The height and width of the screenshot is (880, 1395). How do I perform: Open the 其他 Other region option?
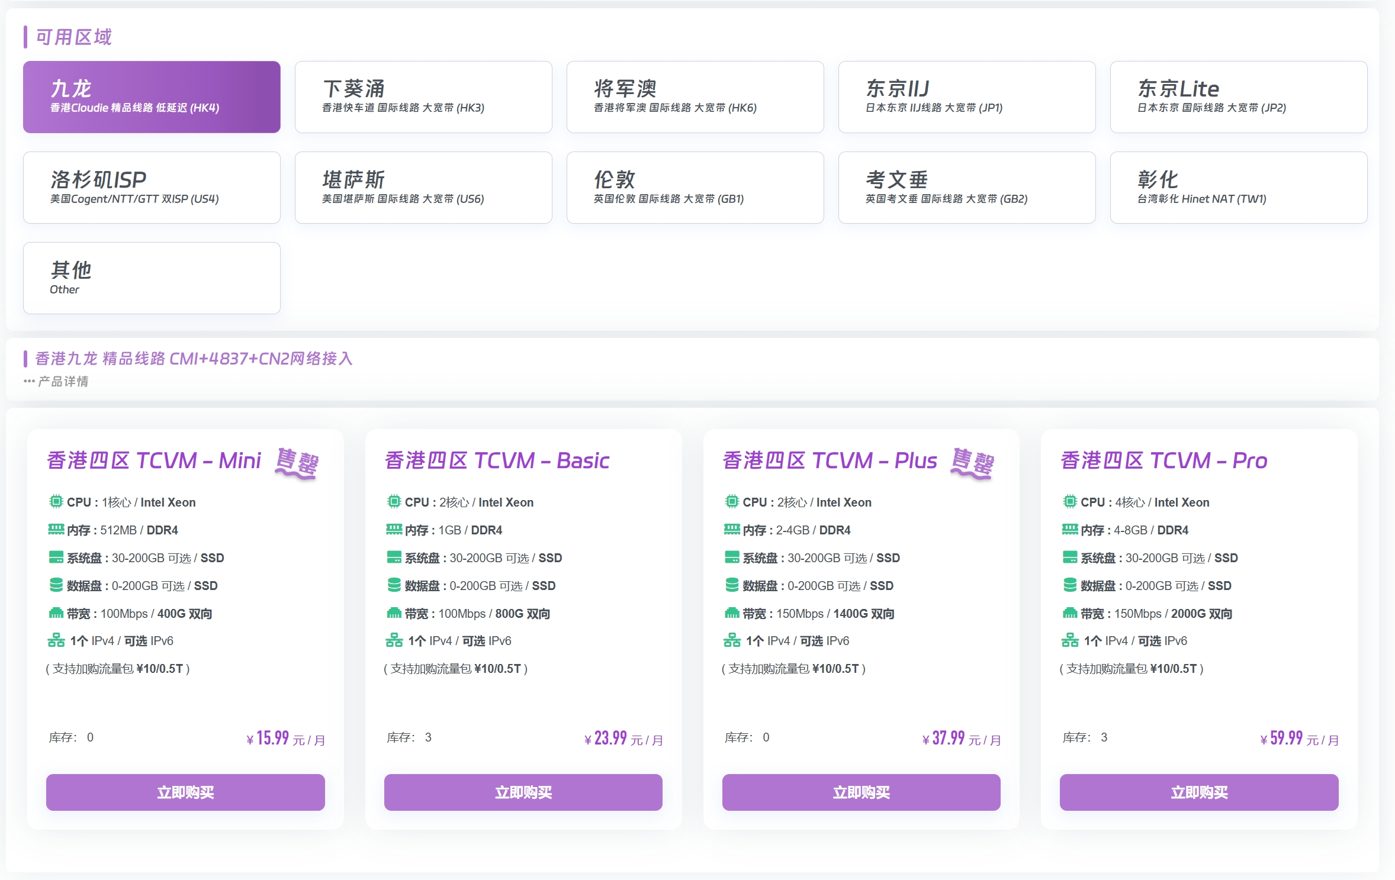152,278
